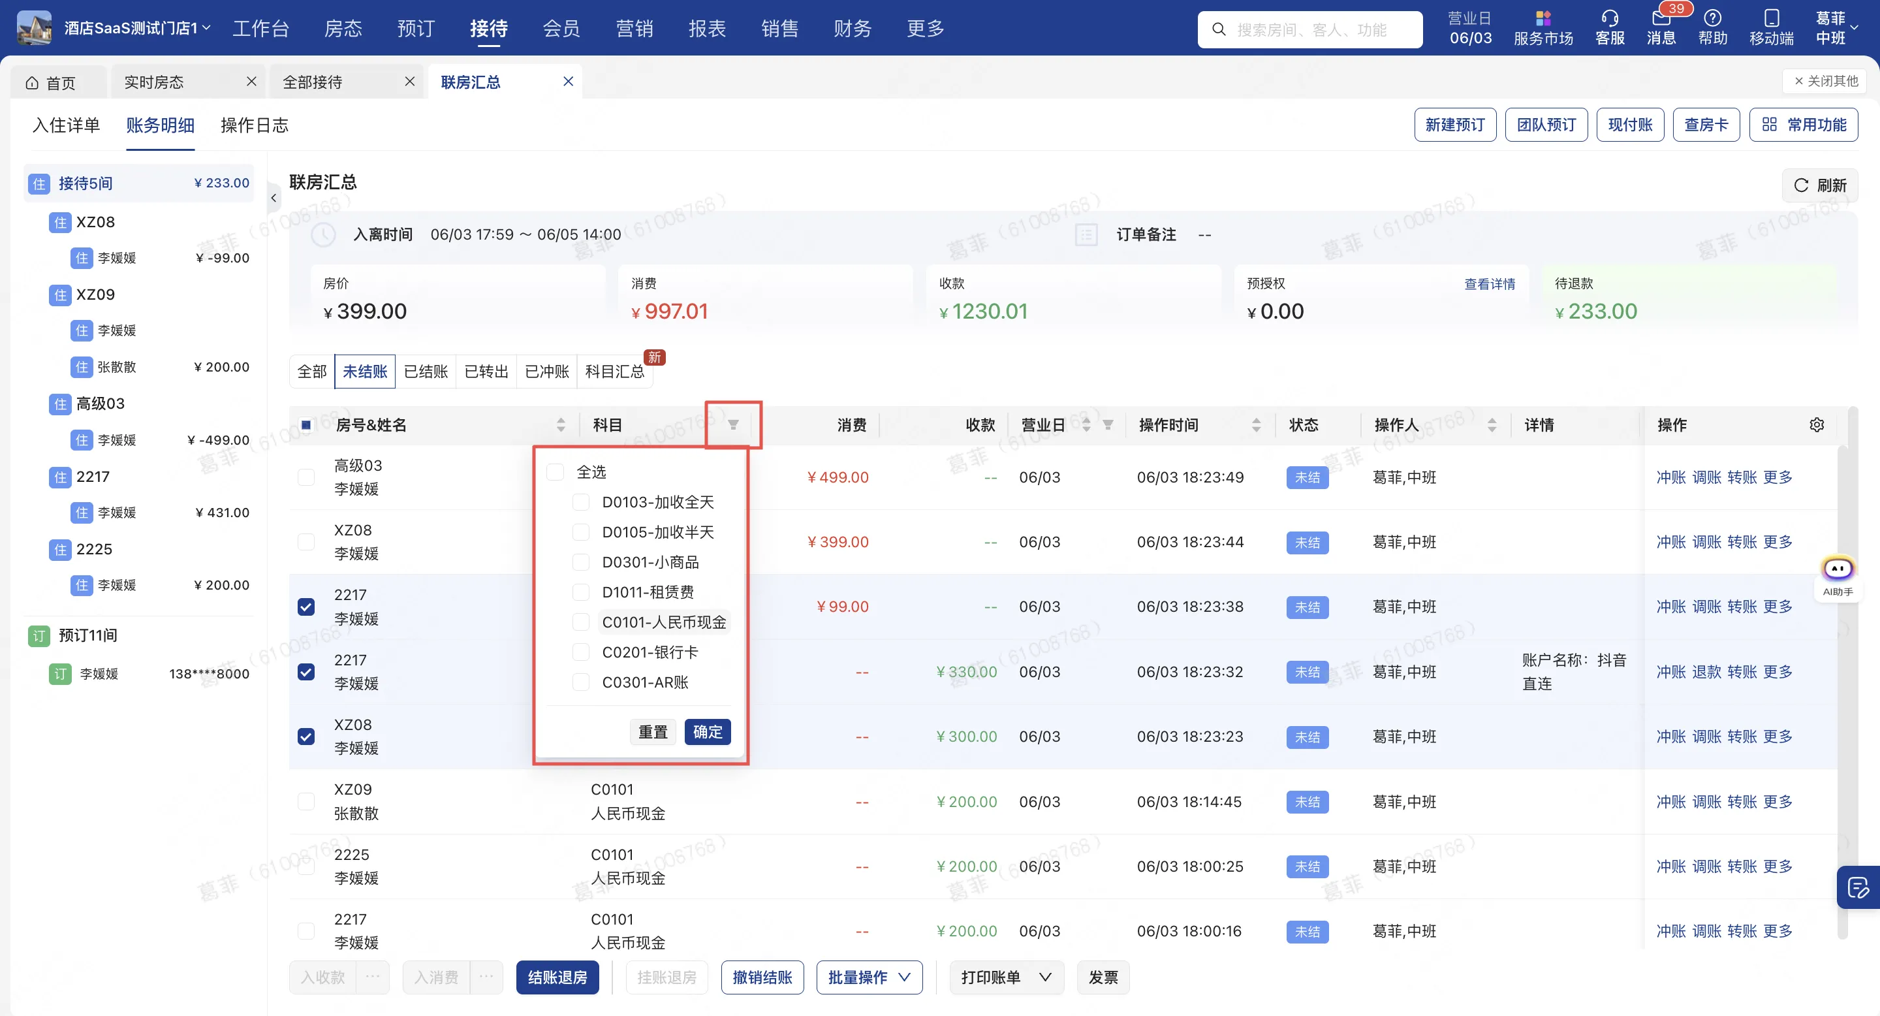Toggle the 全选 checkbox in filter
Screen dimensions: 1880x1016
[x=555, y=472]
